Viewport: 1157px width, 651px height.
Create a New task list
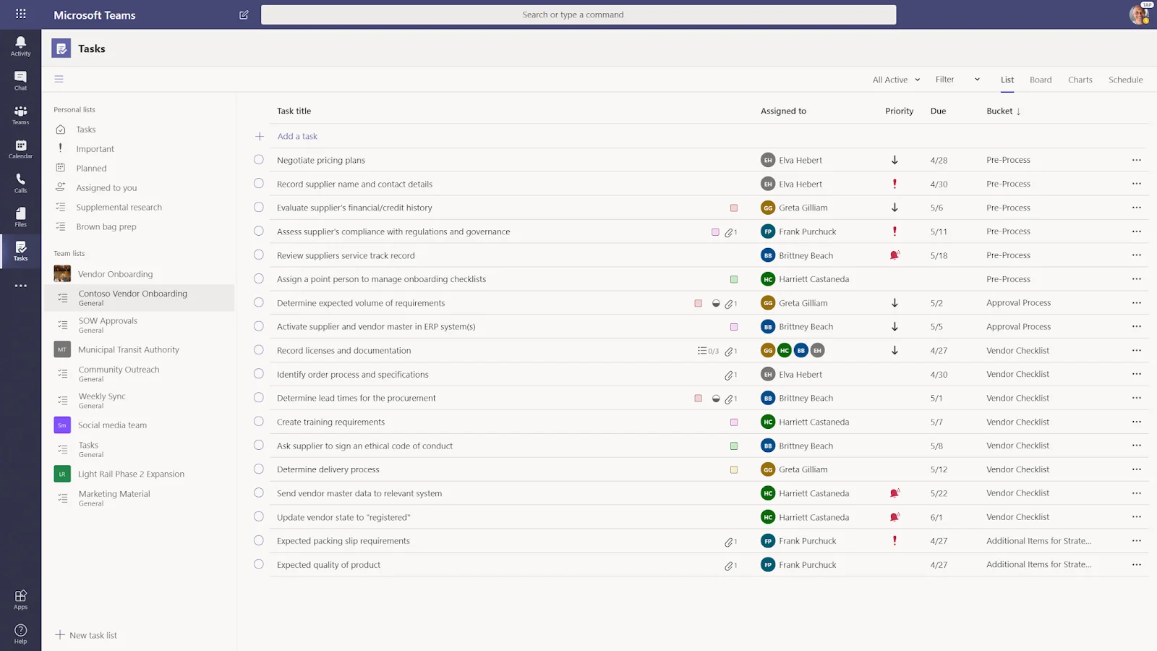[86, 635]
